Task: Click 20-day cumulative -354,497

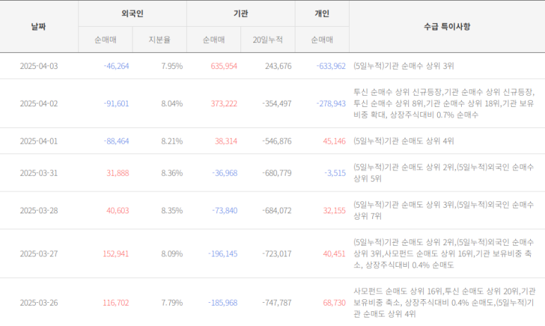Action: click(276, 104)
